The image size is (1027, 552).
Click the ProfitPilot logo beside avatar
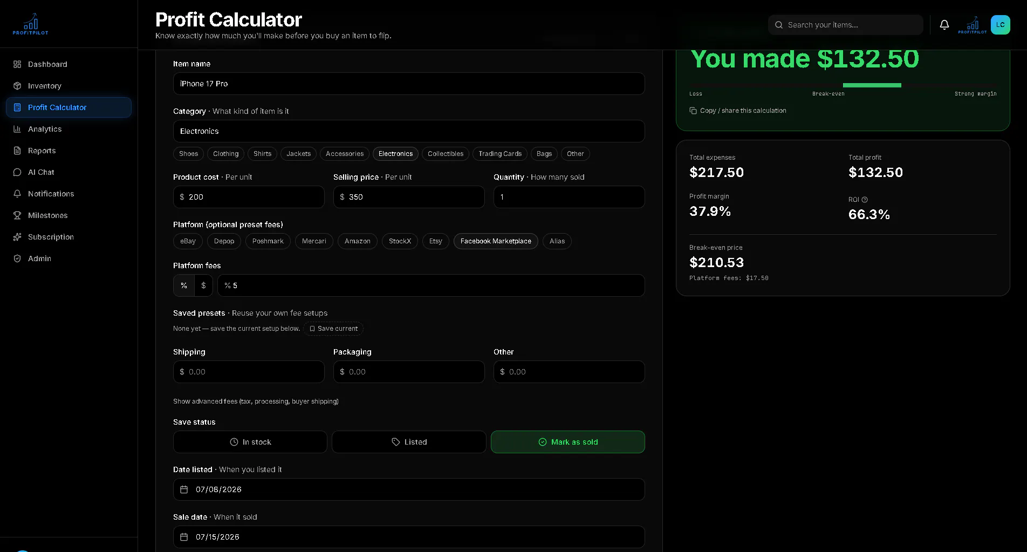pos(973,25)
